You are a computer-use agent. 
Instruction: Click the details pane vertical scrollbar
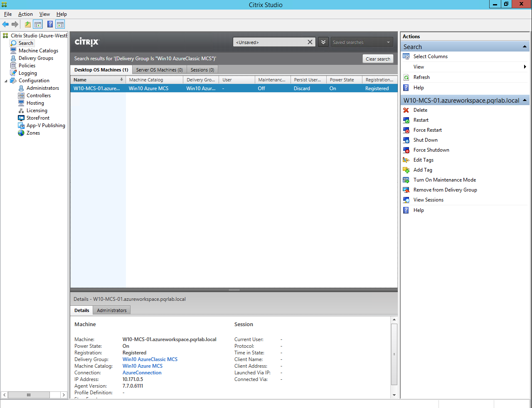coord(394,354)
